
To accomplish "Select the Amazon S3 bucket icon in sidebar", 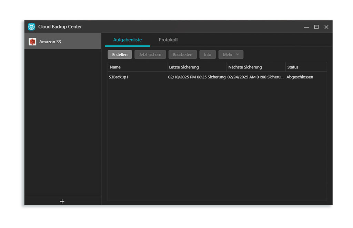I will click(33, 41).
